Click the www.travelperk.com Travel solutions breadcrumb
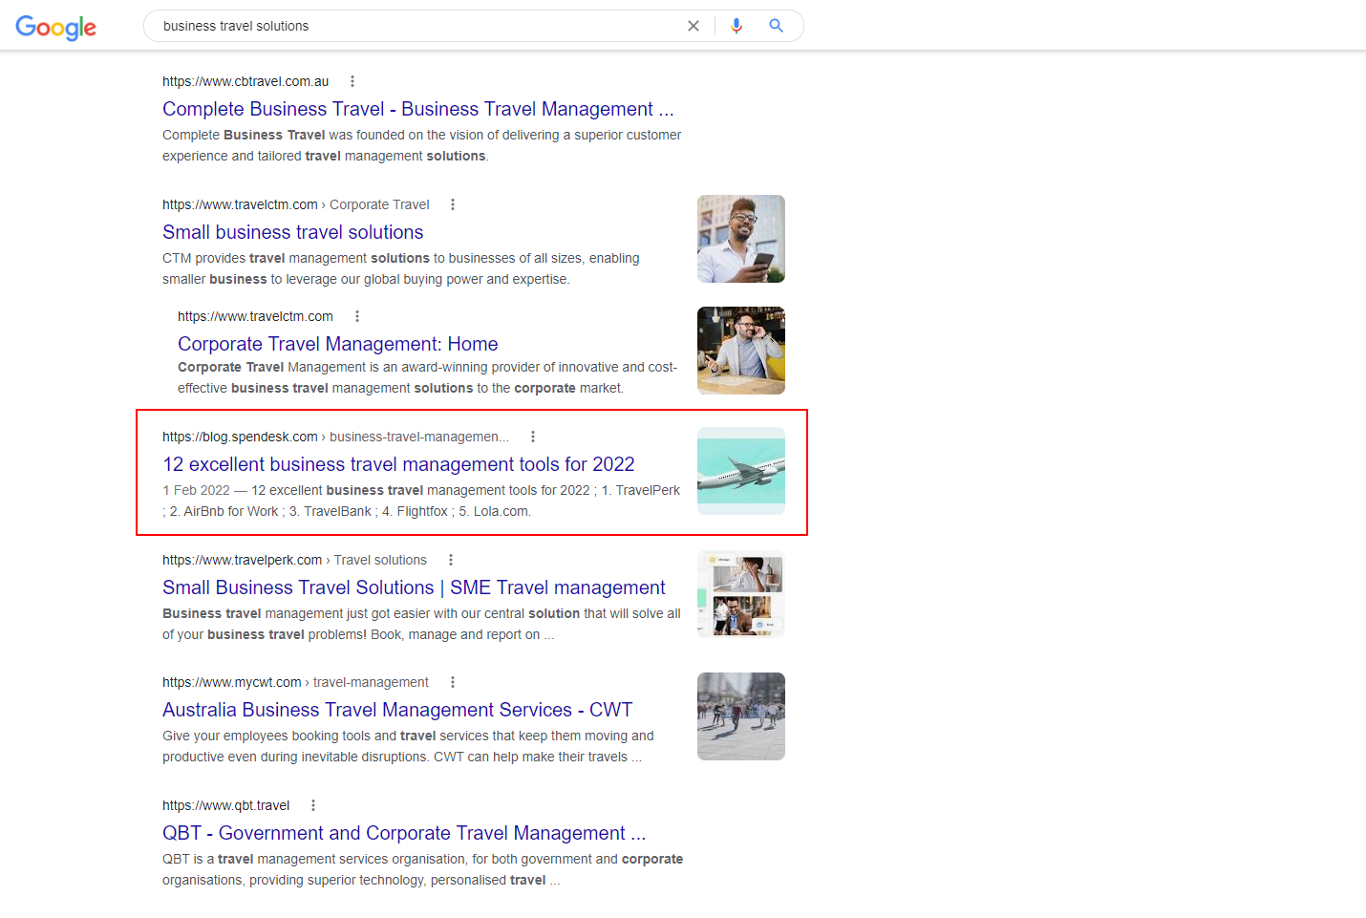The width and height of the screenshot is (1366, 918). pos(294,560)
